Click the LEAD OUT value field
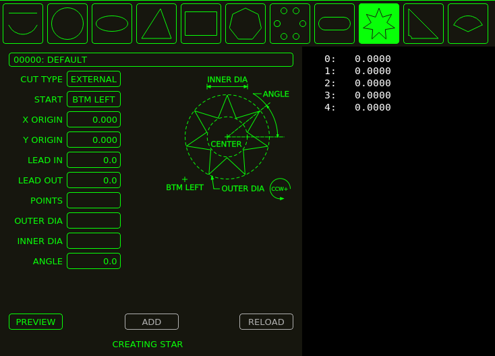Image resolution: width=495 pixels, height=356 pixels. click(94, 180)
